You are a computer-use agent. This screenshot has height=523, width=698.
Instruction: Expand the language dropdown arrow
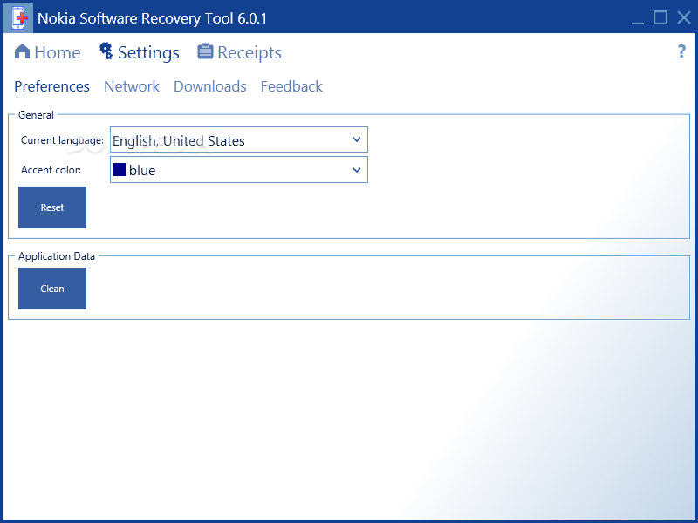357,139
